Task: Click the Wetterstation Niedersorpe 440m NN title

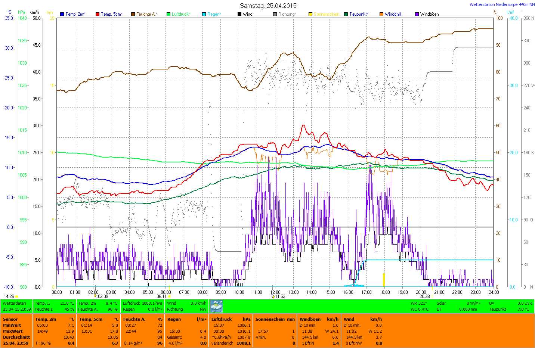Action: pyautogui.click(x=502, y=4)
